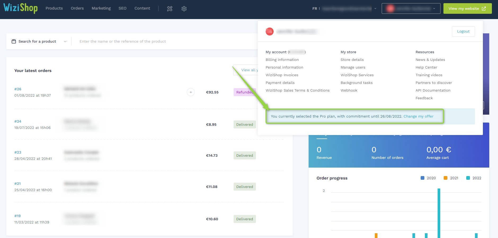Open Webhook settings
The image size is (498, 238).
point(349,90)
